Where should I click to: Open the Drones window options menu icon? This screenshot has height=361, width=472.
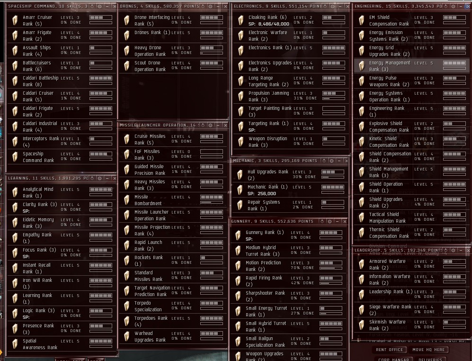203,6
